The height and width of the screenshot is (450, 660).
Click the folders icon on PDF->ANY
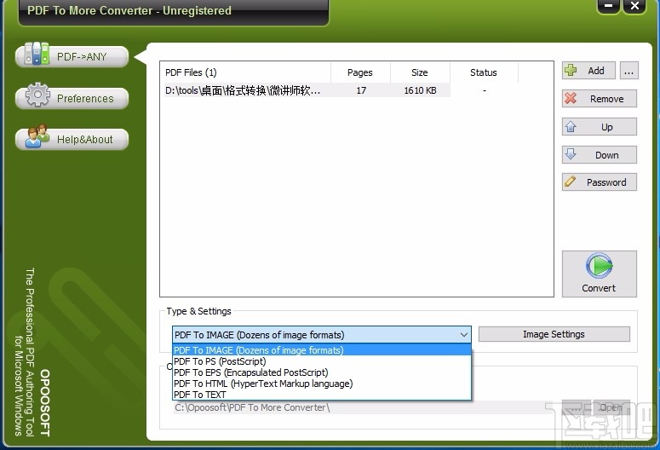[36, 54]
